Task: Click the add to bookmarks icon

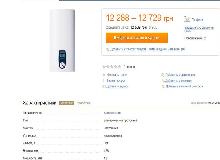Action: pyautogui.click(x=163, y=80)
